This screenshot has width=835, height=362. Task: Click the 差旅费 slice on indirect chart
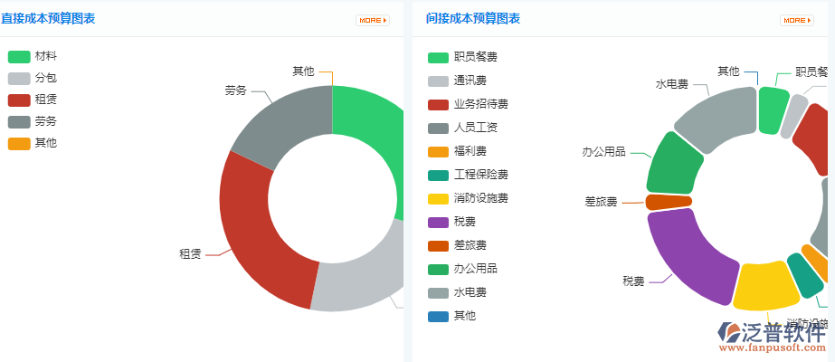669,202
